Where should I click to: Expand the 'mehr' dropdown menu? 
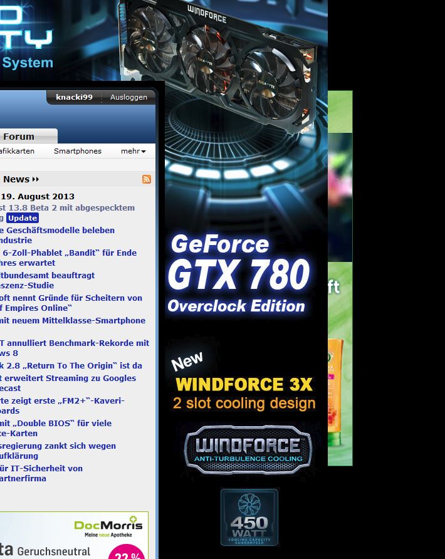pos(133,151)
